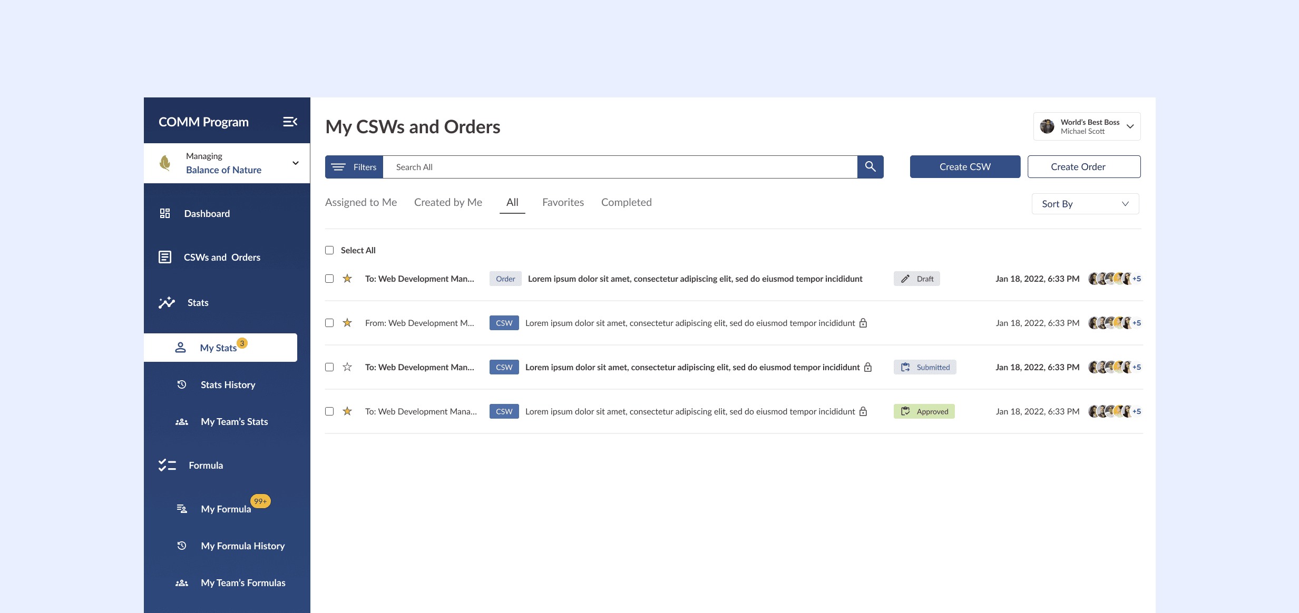Click the Search All input field
The height and width of the screenshot is (613, 1299).
pyautogui.click(x=619, y=167)
